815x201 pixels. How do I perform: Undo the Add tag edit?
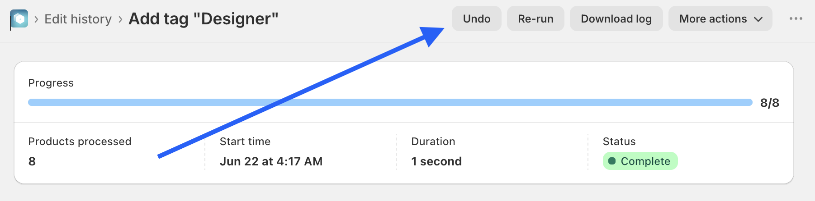(477, 18)
